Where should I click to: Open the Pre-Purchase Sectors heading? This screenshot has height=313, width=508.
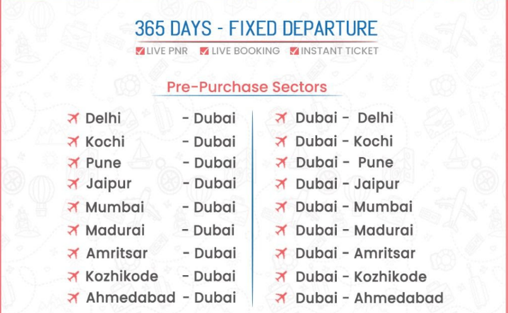(247, 87)
